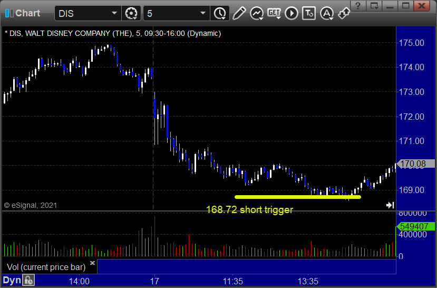Click the pop-out window icon
Viewport: 437px width, 288px height.
coord(374,6)
